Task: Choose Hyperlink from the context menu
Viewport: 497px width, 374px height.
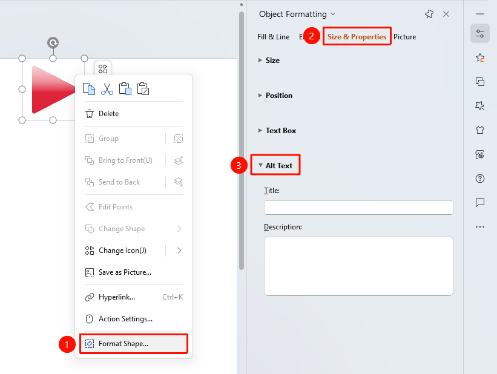Action: tap(134, 297)
